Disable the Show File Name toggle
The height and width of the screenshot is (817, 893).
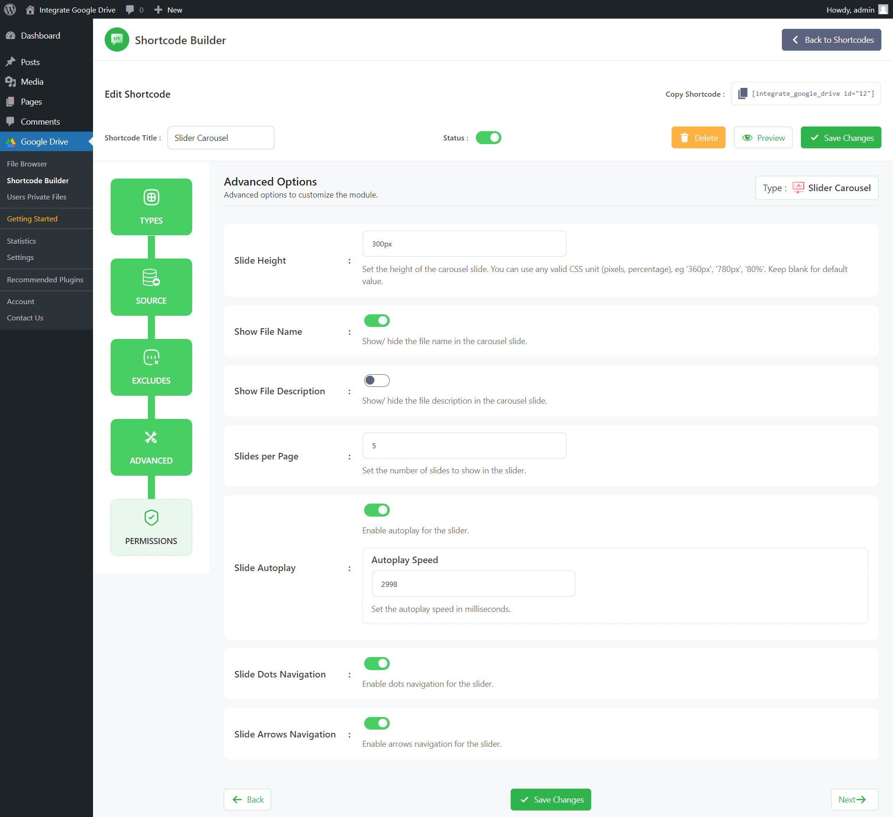376,321
